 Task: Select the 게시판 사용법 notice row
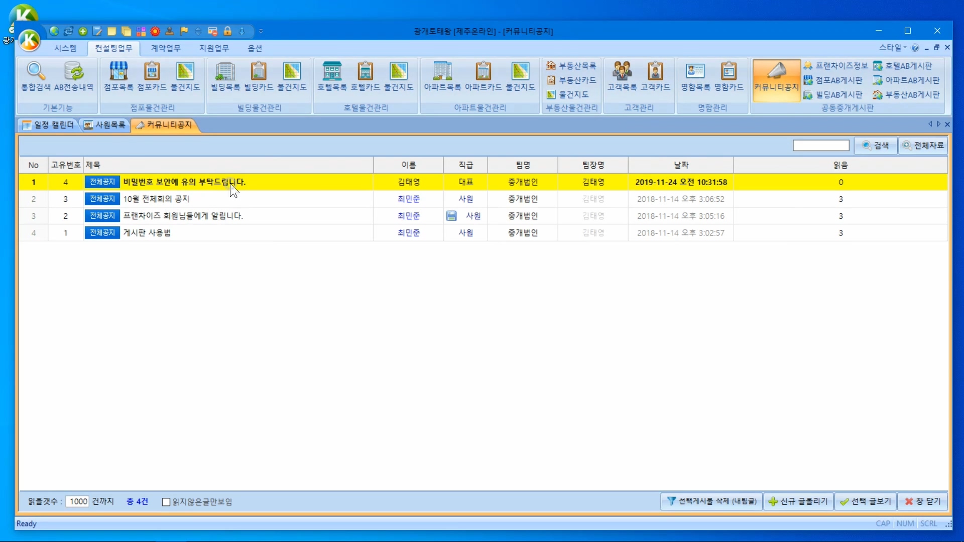point(147,233)
